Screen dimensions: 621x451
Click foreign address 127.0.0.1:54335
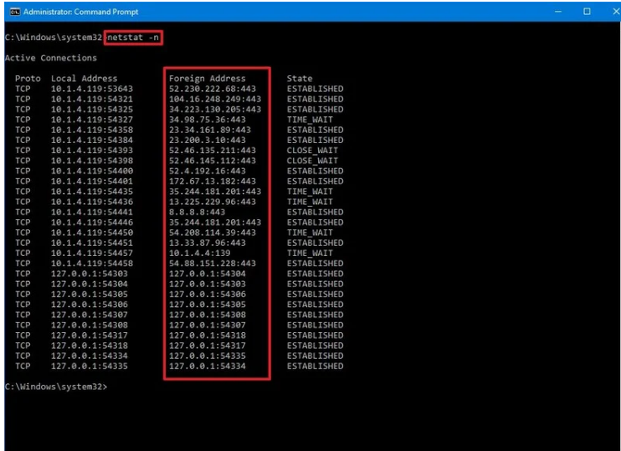point(207,356)
